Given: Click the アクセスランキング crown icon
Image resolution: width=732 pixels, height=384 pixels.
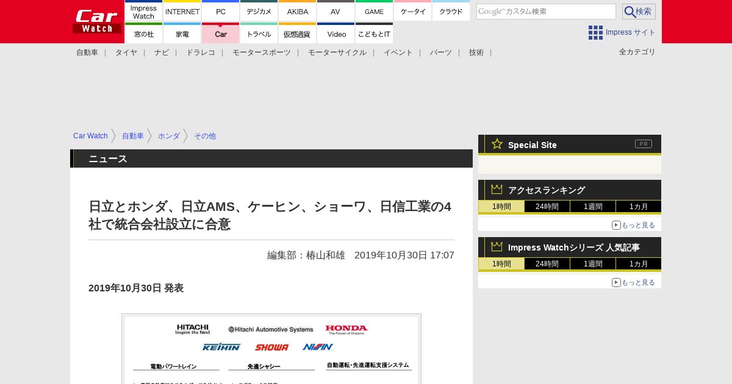Looking at the screenshot, I should (497, 190).
